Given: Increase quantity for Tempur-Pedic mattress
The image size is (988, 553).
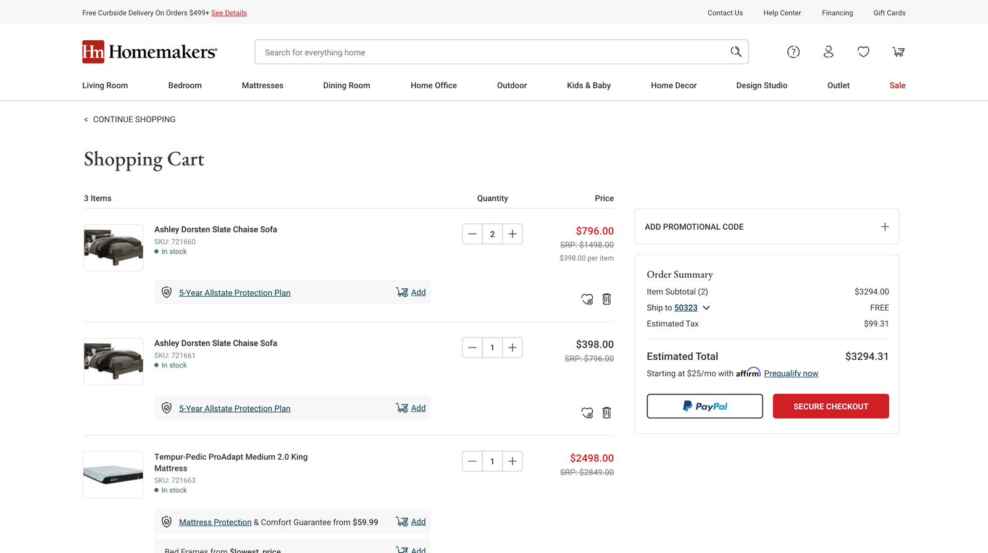Looking at the screenshot, I should point(513,461).
